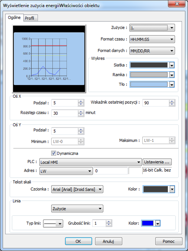Click the Wskaźnik ostatniej pozycji field
Viewport: 188px width, 251px height.
156,103
